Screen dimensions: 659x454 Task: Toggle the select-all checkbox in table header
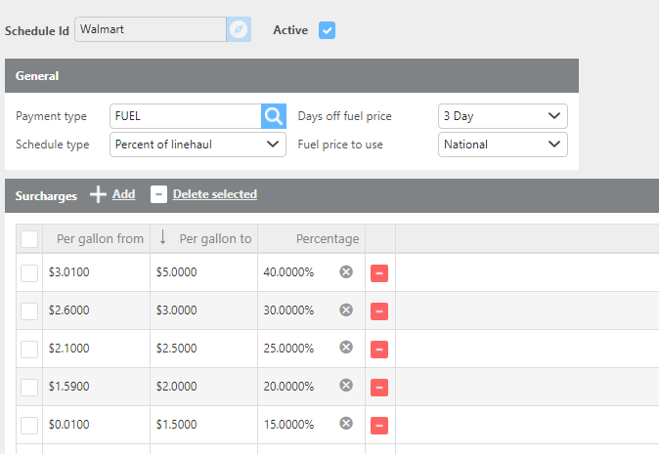click(29, 239)
